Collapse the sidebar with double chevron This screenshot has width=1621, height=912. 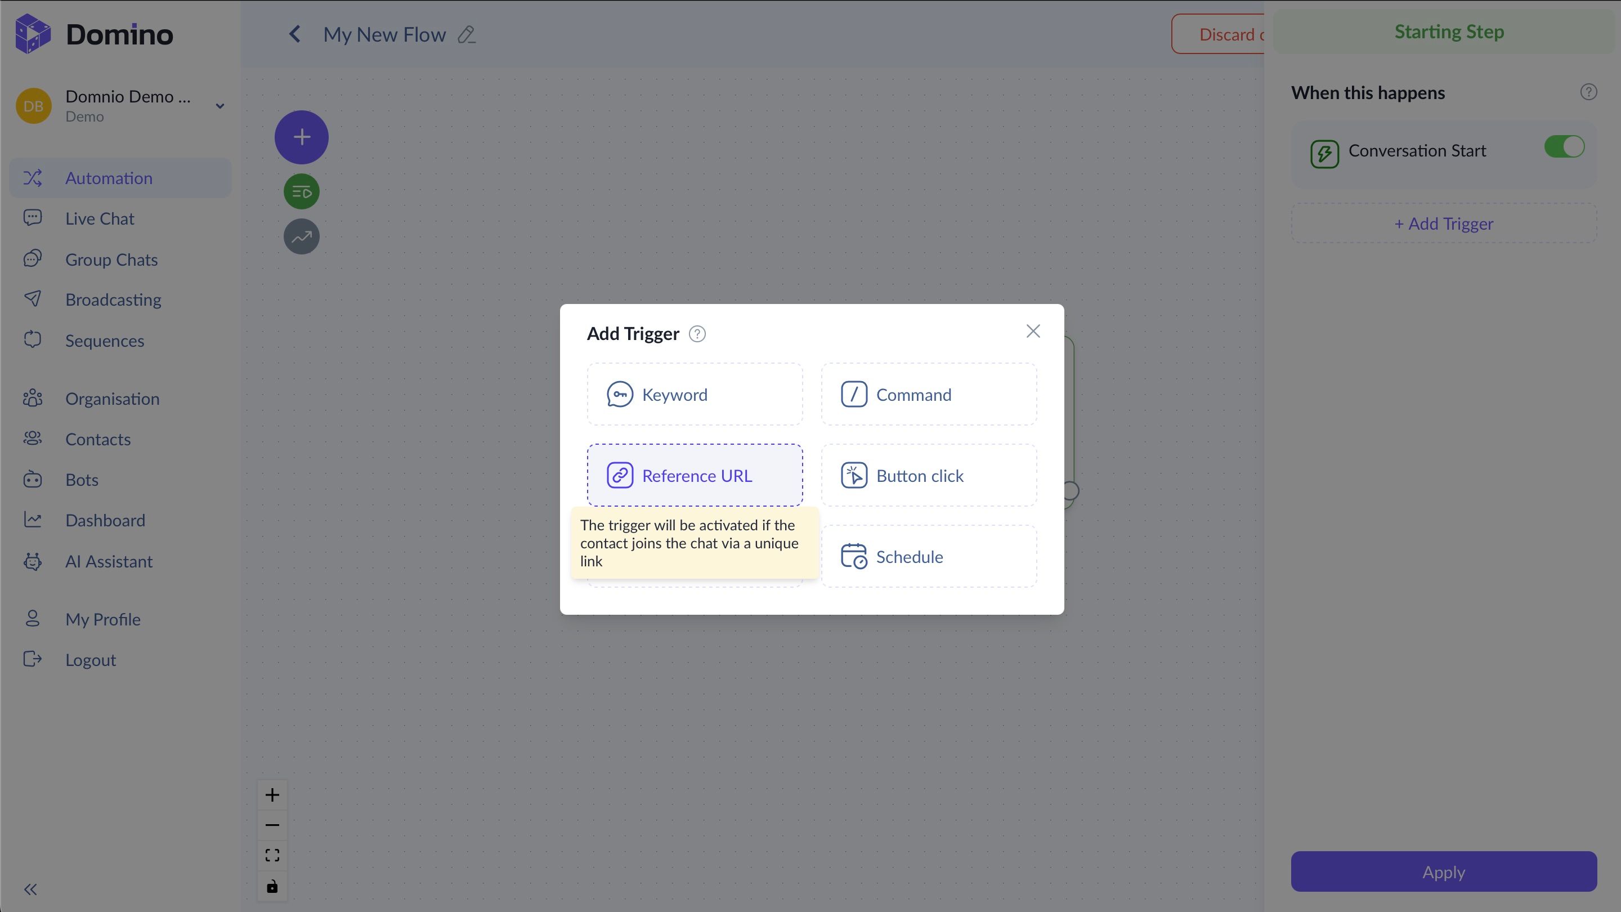click(30, 889)
